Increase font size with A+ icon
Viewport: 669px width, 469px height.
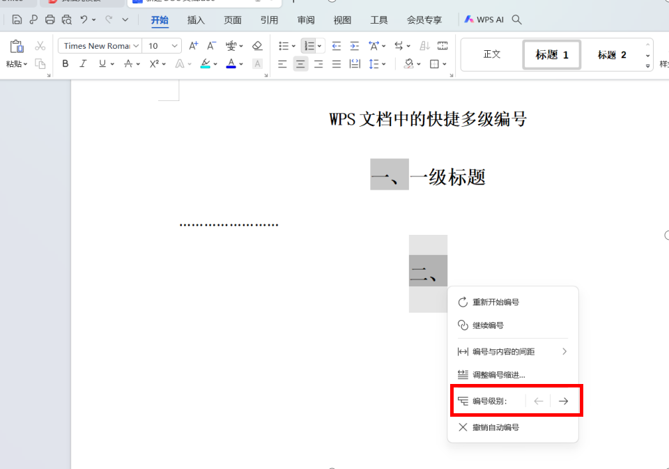[193, 46]
